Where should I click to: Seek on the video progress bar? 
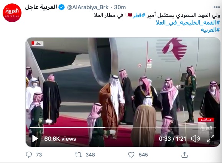pos(123,127)
